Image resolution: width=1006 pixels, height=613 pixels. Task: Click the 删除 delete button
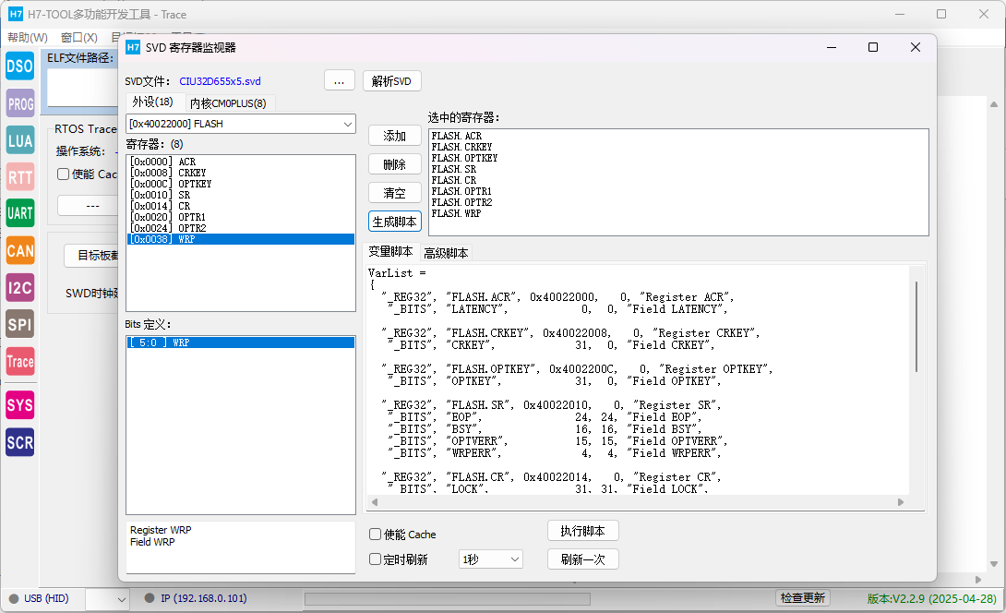[395, 164]
